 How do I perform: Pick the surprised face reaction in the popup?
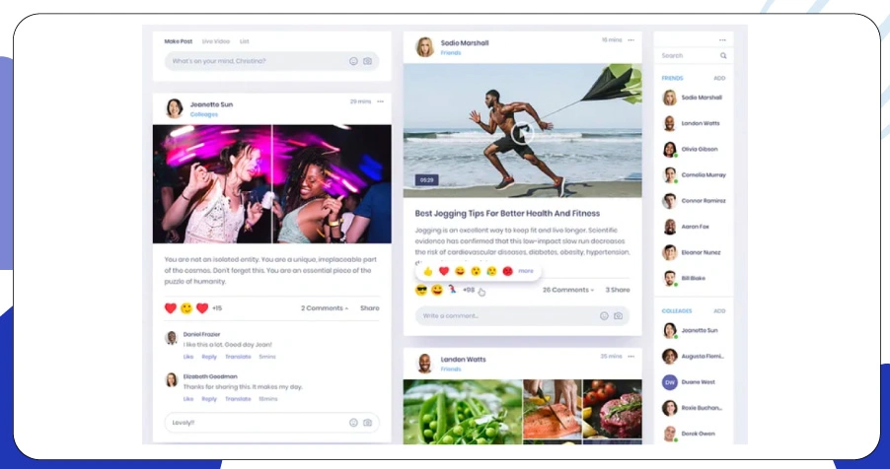476,271
